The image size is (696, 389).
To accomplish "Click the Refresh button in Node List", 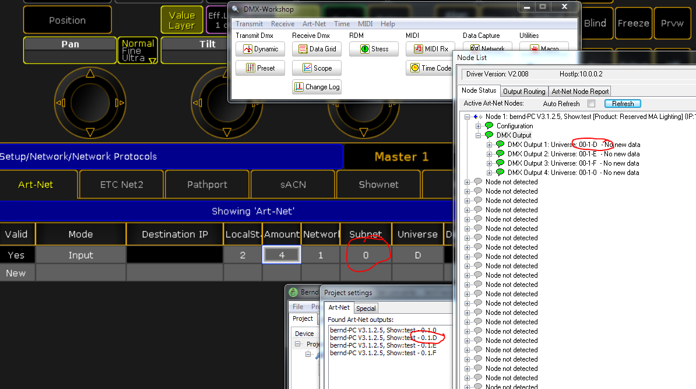I will 623,104.
